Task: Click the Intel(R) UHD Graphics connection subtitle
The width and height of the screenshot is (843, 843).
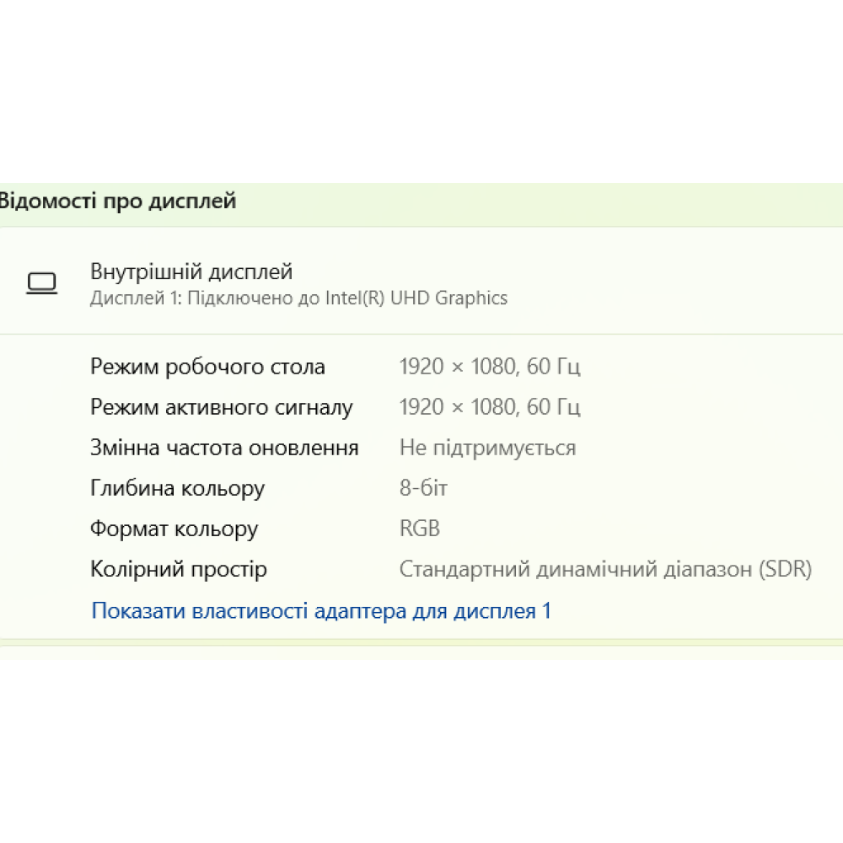Action: 298,298
